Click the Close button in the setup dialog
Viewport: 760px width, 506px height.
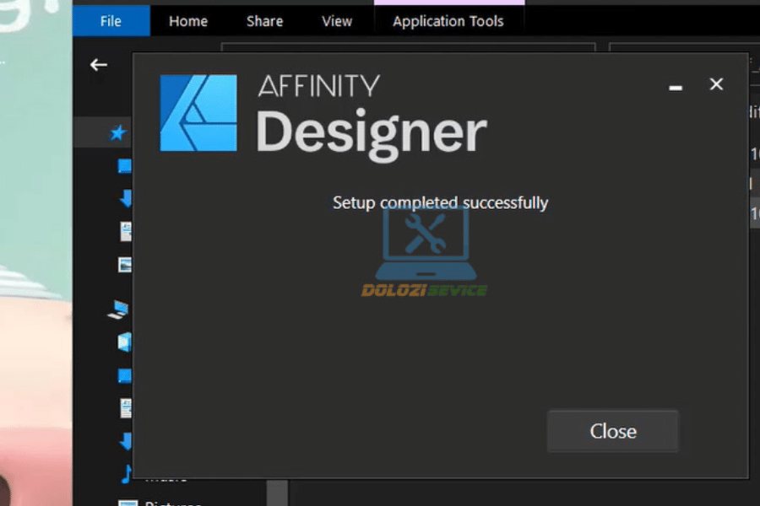point(612,431)
